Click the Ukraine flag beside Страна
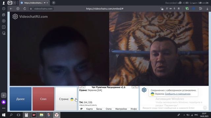Viewport: 211px width, 118px height. pos(72,99)
